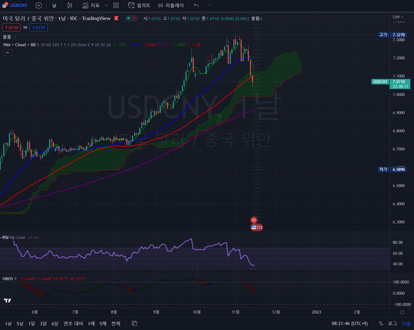Click the TradingView logo on the chart

[x=7, y=300]
